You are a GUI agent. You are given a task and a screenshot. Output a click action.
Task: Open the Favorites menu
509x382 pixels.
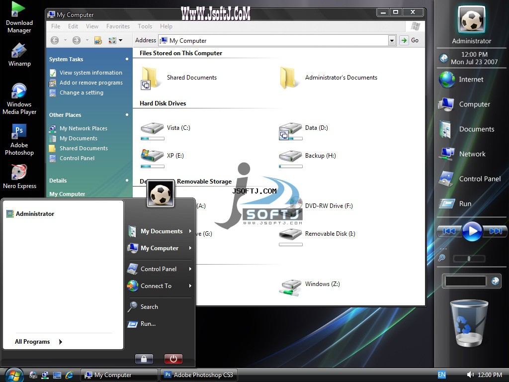[x=118, y=26]
